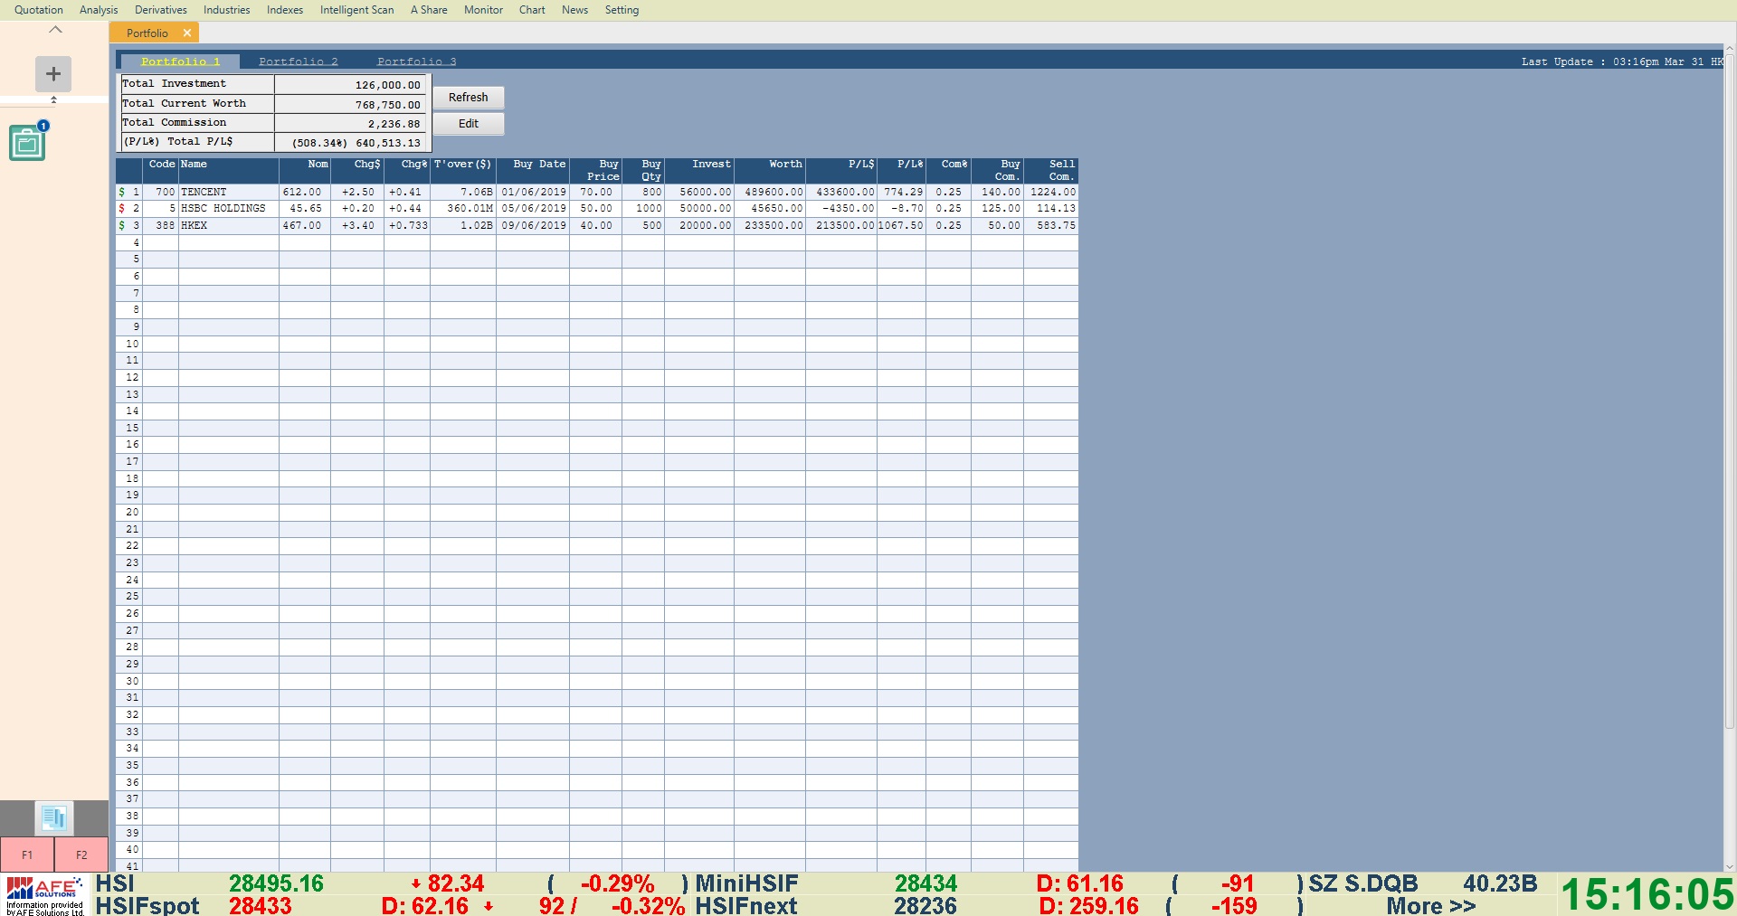Click the Last Update timestamp text
Screen dimensions: 1737x916
1621,61
